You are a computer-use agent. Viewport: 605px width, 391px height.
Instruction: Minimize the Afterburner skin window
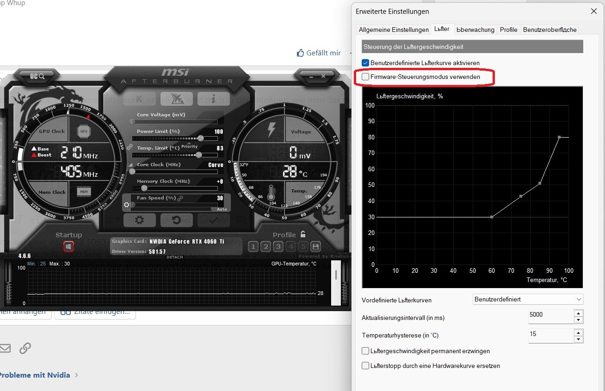coord(310,76)
